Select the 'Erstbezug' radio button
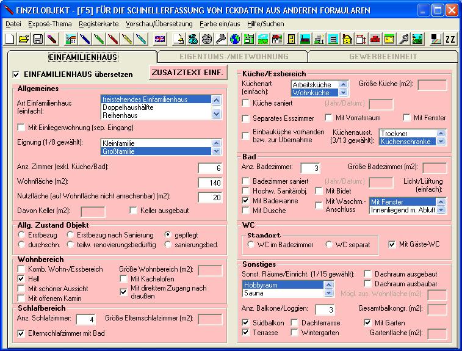Image resolution: width=462 pixels, height=351 pixels. point(22,234)
